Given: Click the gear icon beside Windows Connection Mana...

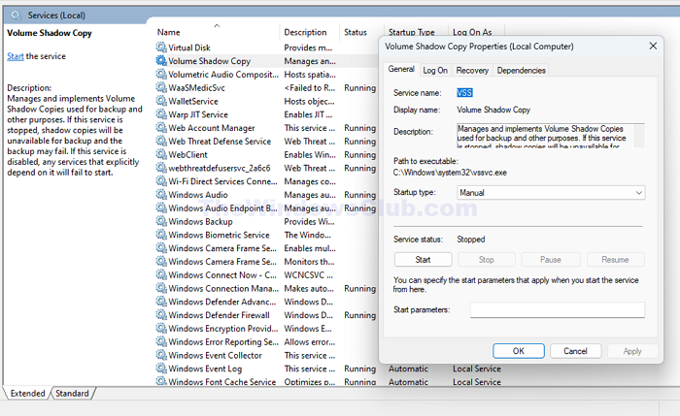Looking at the screenshot, I should pos(161,288).
